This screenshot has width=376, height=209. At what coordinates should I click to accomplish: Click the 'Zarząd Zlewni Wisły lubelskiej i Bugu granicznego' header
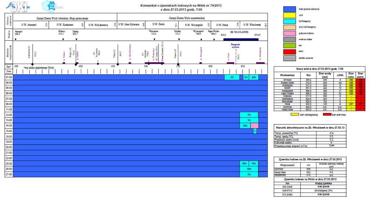pos(62,18)
